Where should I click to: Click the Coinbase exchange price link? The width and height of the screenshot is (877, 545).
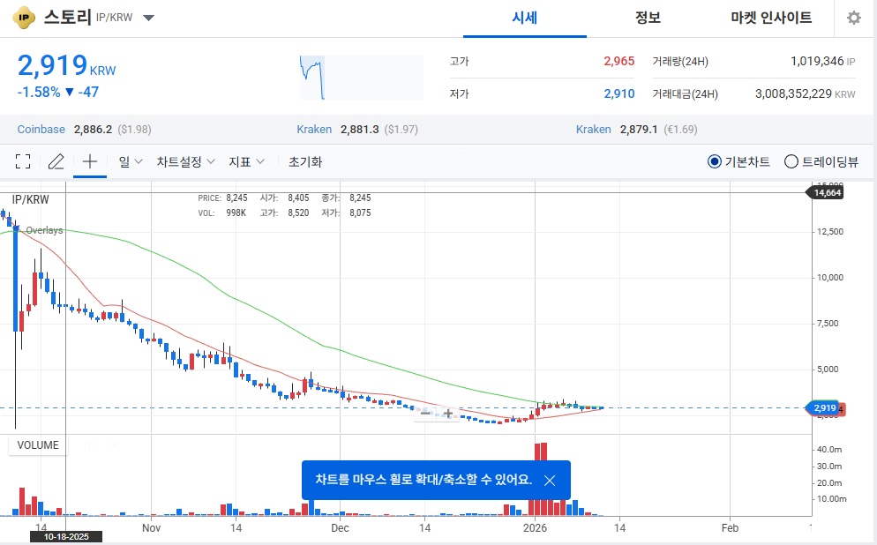pyautogui.click(x=41, y=130)
